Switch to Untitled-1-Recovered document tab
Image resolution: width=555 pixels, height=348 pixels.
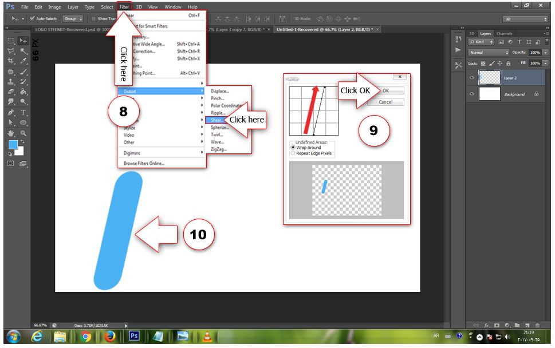click(x=327, y=29)
